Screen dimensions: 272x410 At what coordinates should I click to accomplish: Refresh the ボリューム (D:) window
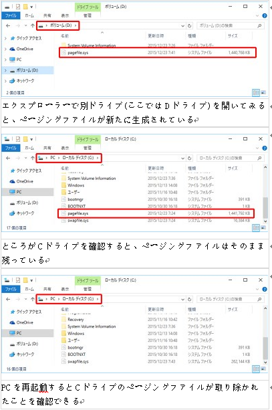(x=189, y=25)
